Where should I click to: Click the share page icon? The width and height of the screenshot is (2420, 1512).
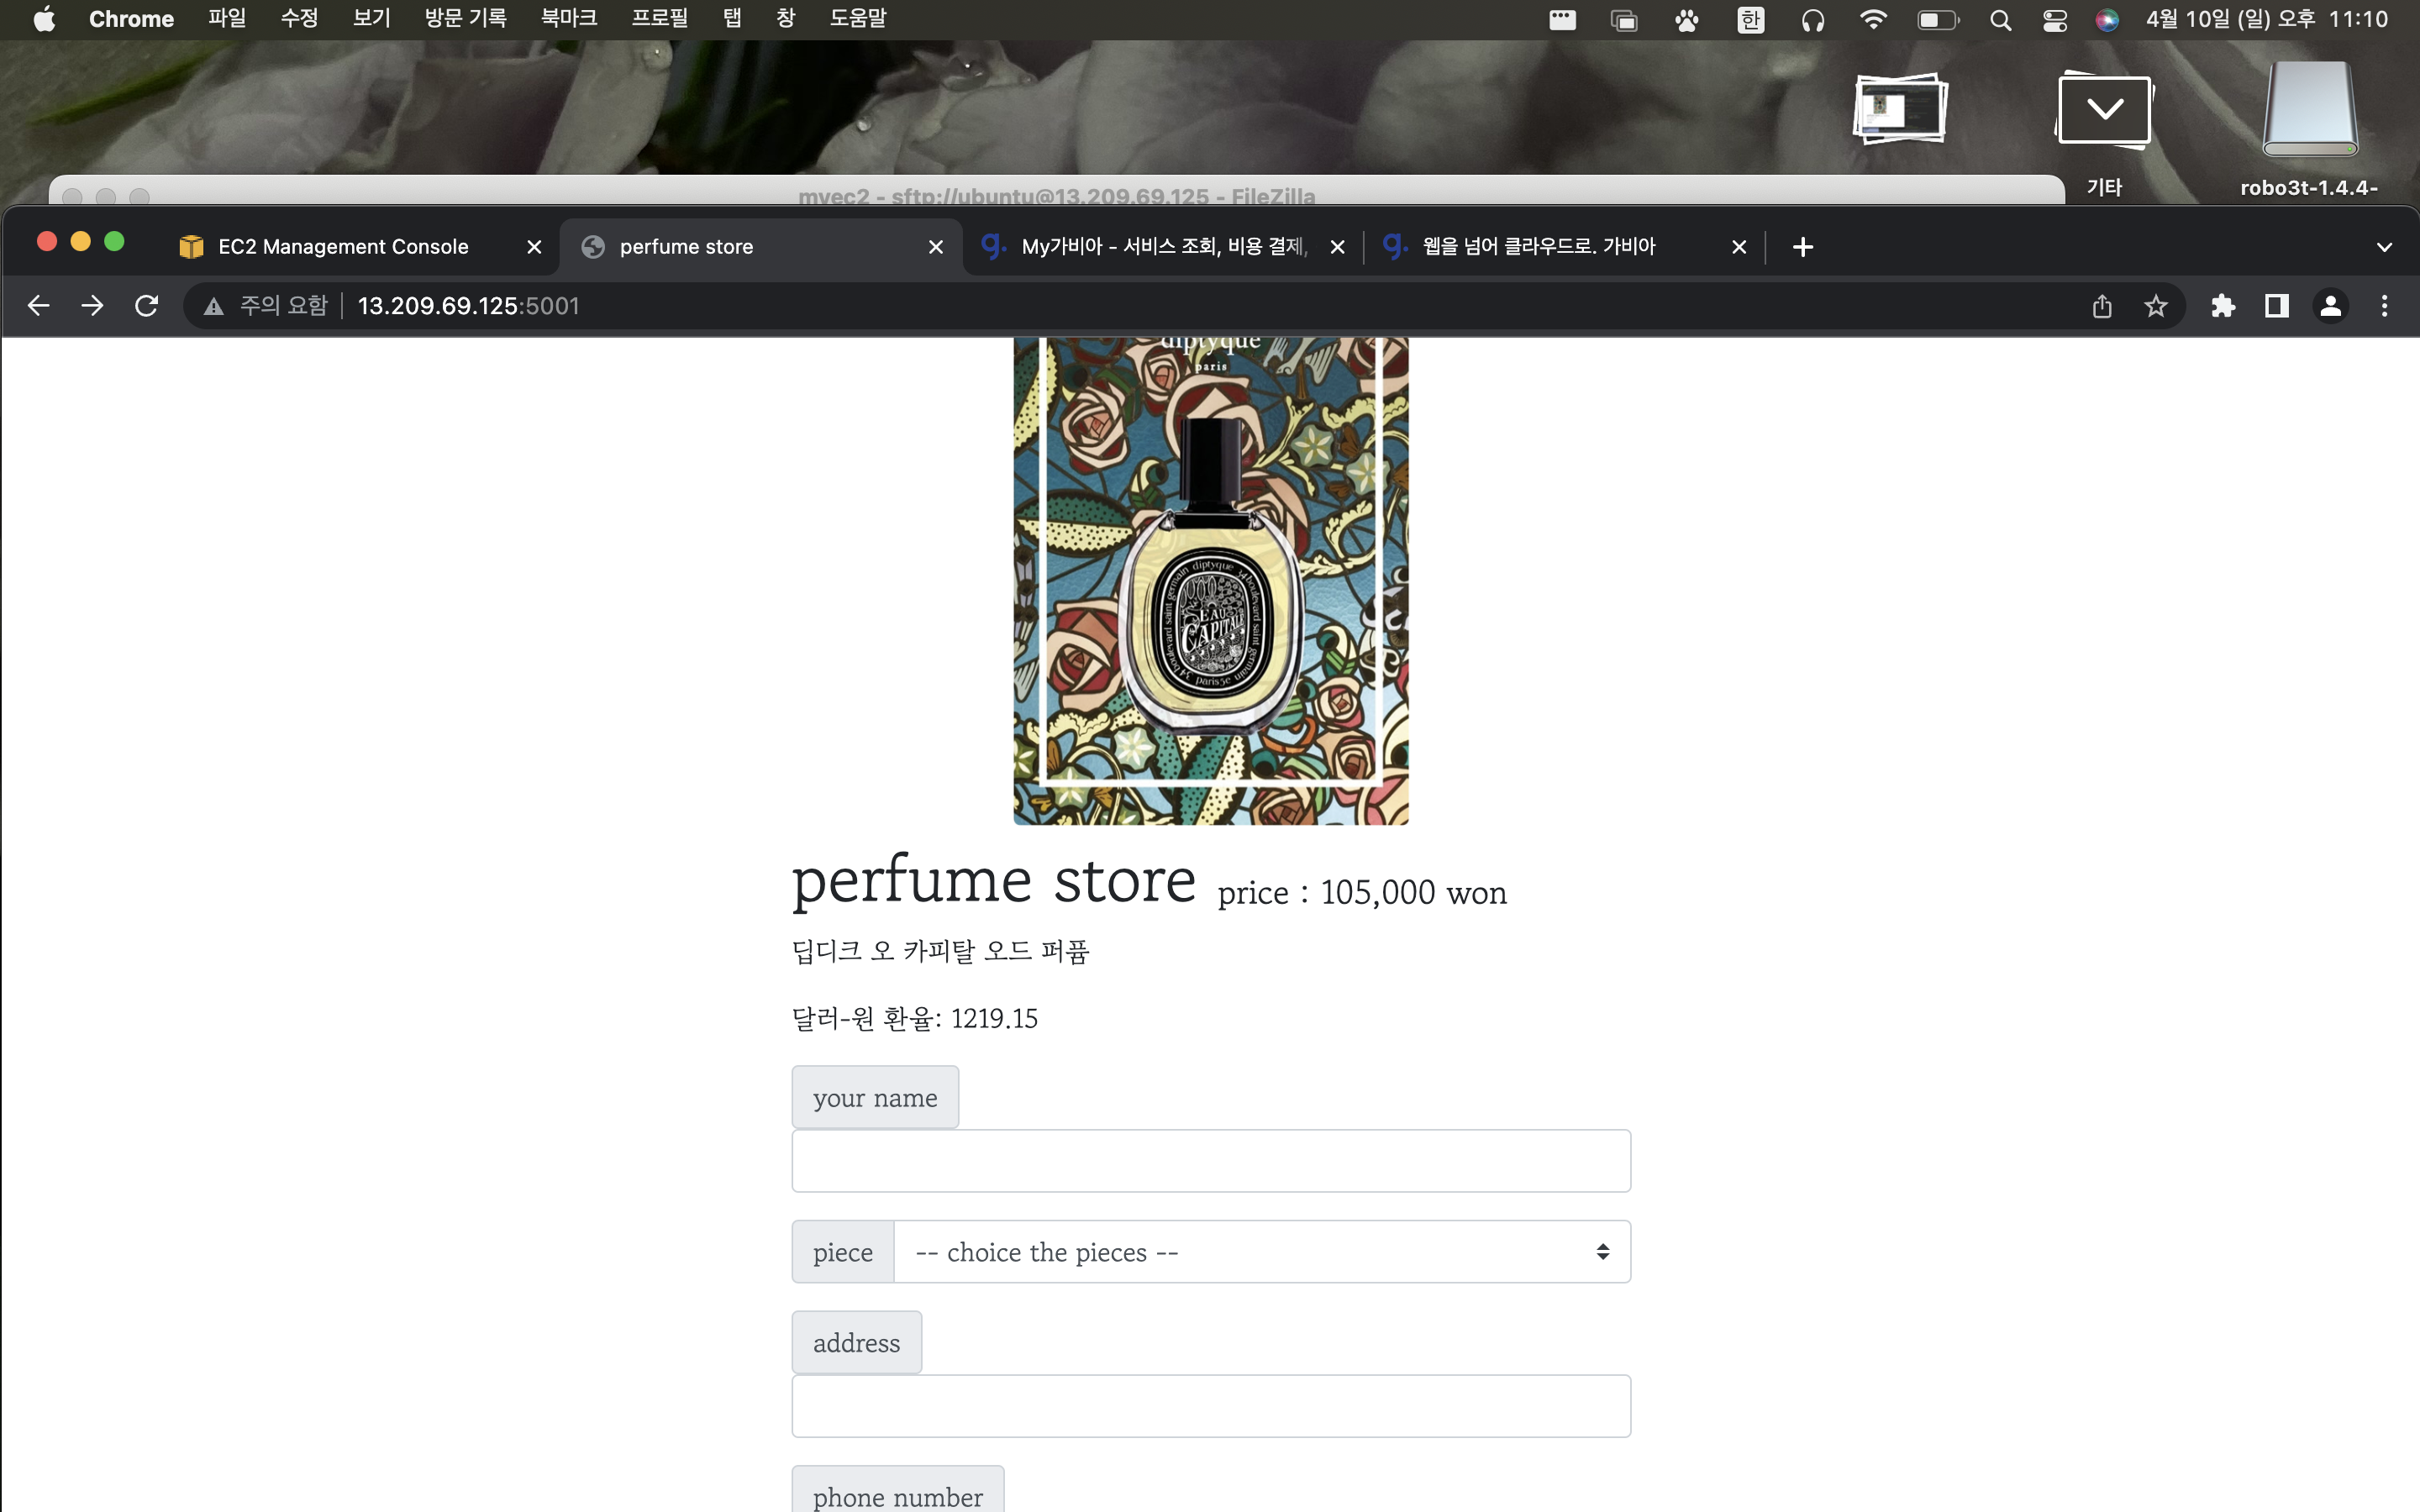[x=2101, y=306]
